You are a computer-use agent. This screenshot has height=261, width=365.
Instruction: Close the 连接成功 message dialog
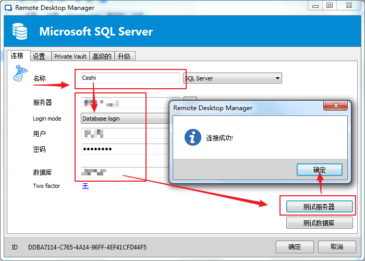336,105
